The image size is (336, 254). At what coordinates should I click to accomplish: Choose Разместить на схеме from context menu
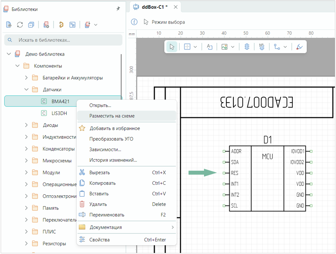click(x=112, y=116)
